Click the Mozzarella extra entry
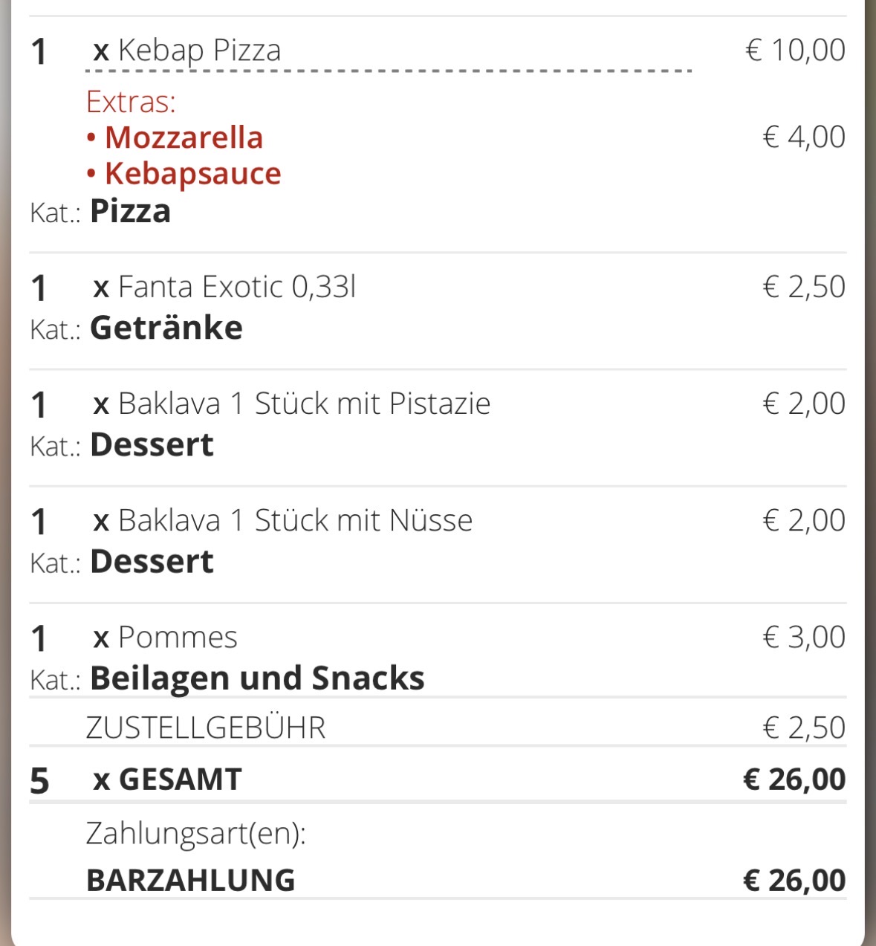876x946 pixels. 184,137
